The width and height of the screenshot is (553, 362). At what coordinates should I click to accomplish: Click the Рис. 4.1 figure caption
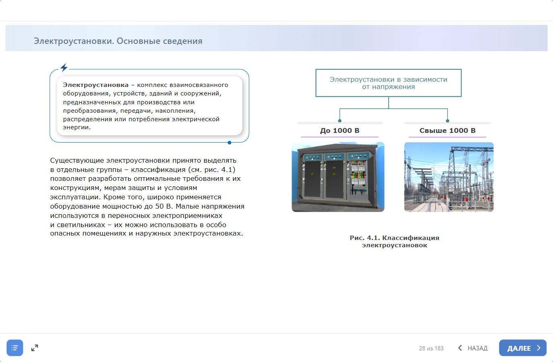[x=394, y=241]
